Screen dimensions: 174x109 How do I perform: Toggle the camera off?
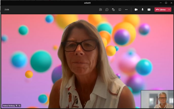(136, 10)
